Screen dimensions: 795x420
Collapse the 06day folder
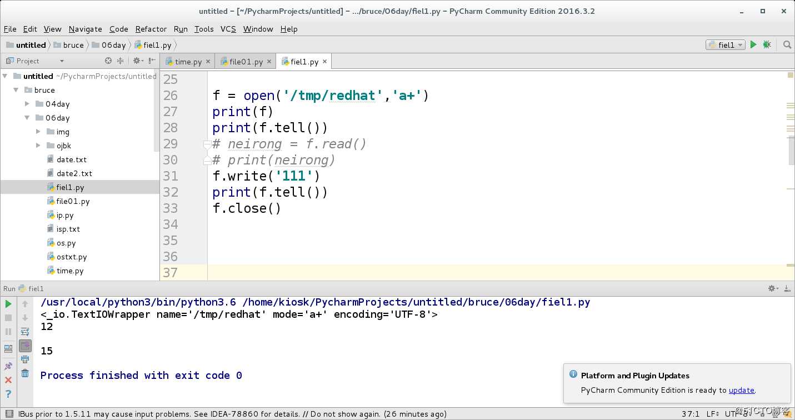(27, 118)
